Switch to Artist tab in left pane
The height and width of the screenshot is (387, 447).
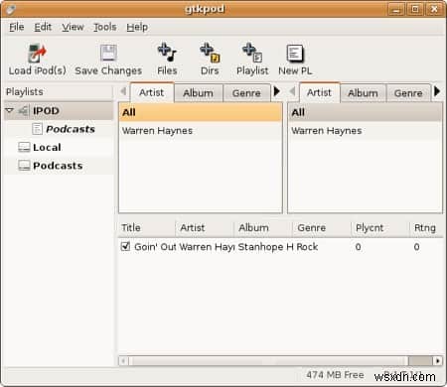tap(152, 92)
